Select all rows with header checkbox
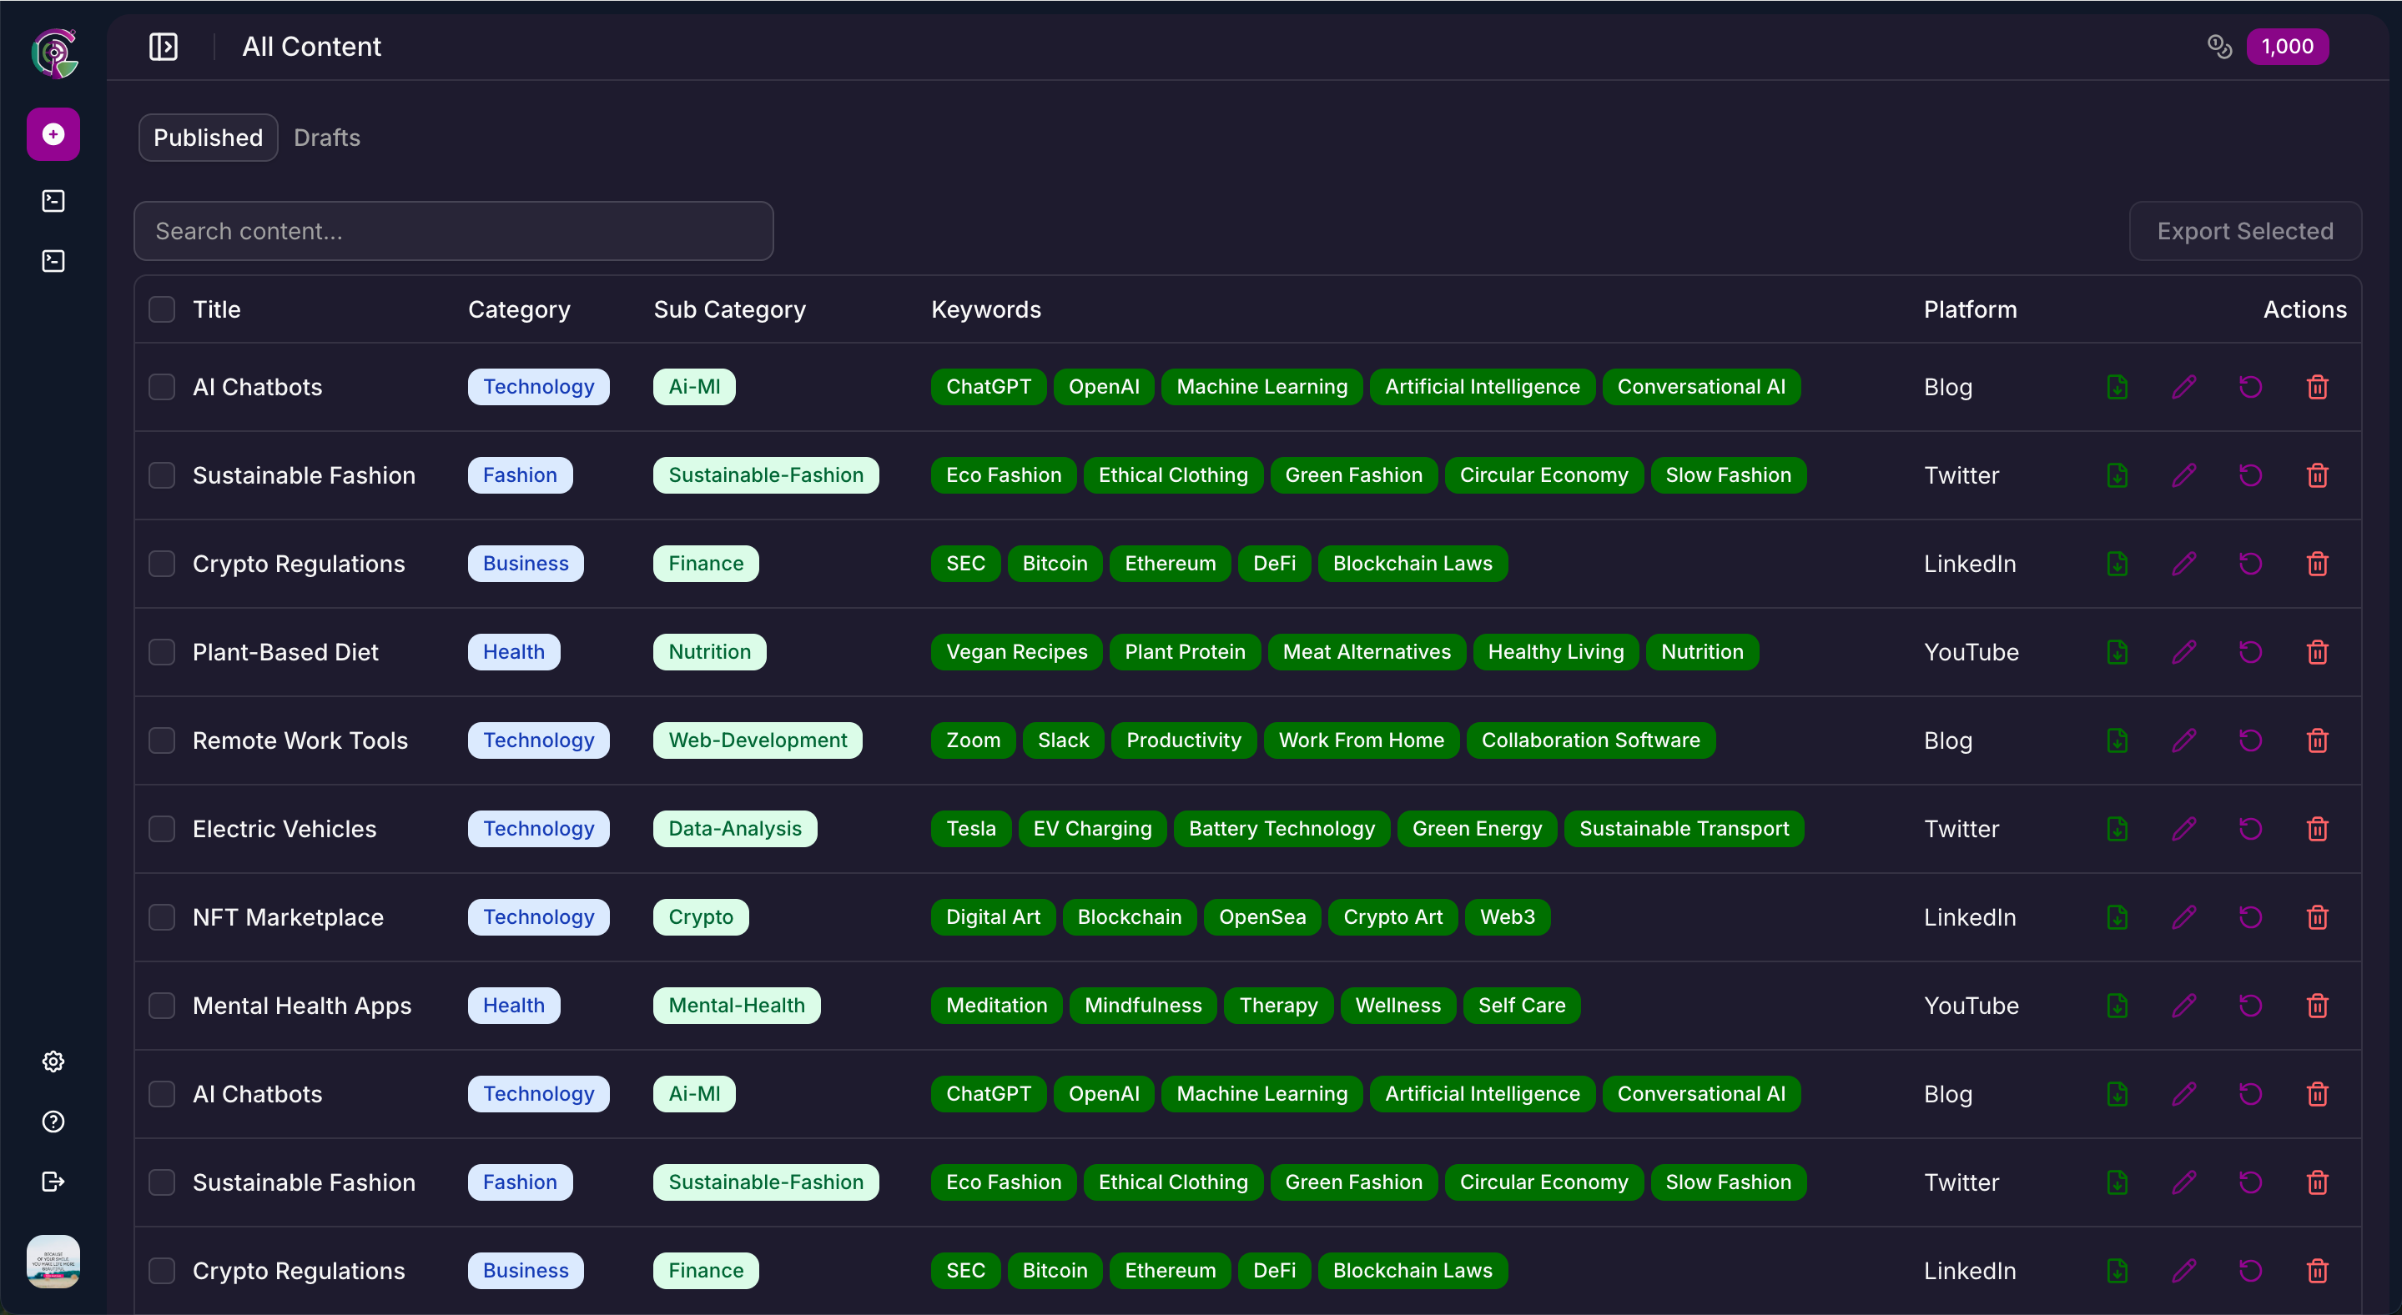This screenshot has width=2402, height=1315. (x=162, y=309)
